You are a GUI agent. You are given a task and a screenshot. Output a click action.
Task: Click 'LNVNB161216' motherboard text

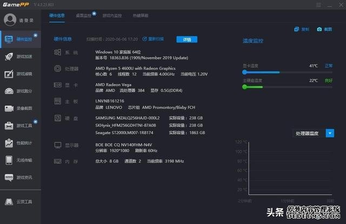[110, 101]
